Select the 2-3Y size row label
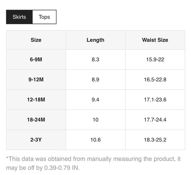The image size is (191, 175). (36, 140)
